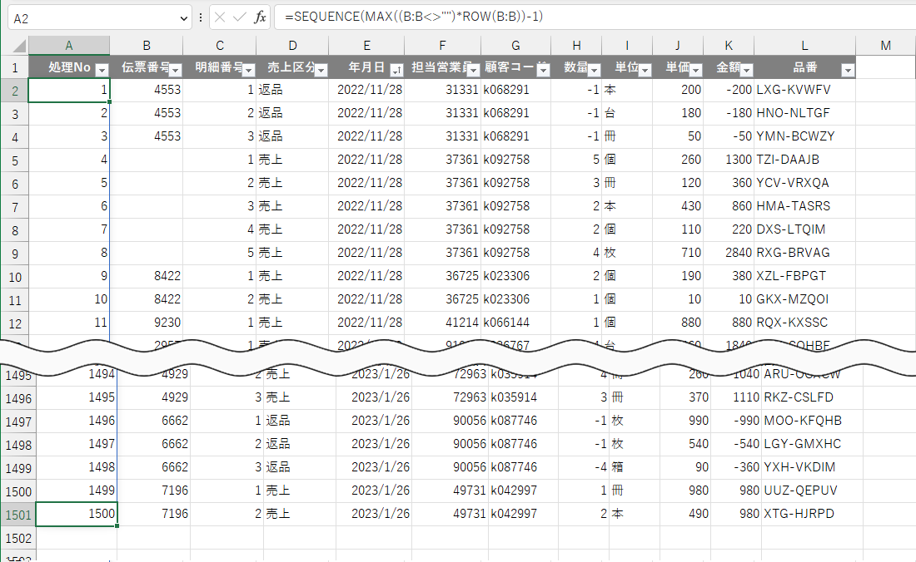Select column C header
The height and width of the screenshot is (562, 916).
[220, 46]
